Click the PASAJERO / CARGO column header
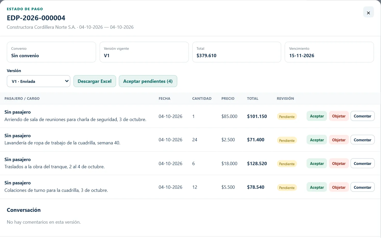The height and width of the screenshot is (238, 381). 22,98
